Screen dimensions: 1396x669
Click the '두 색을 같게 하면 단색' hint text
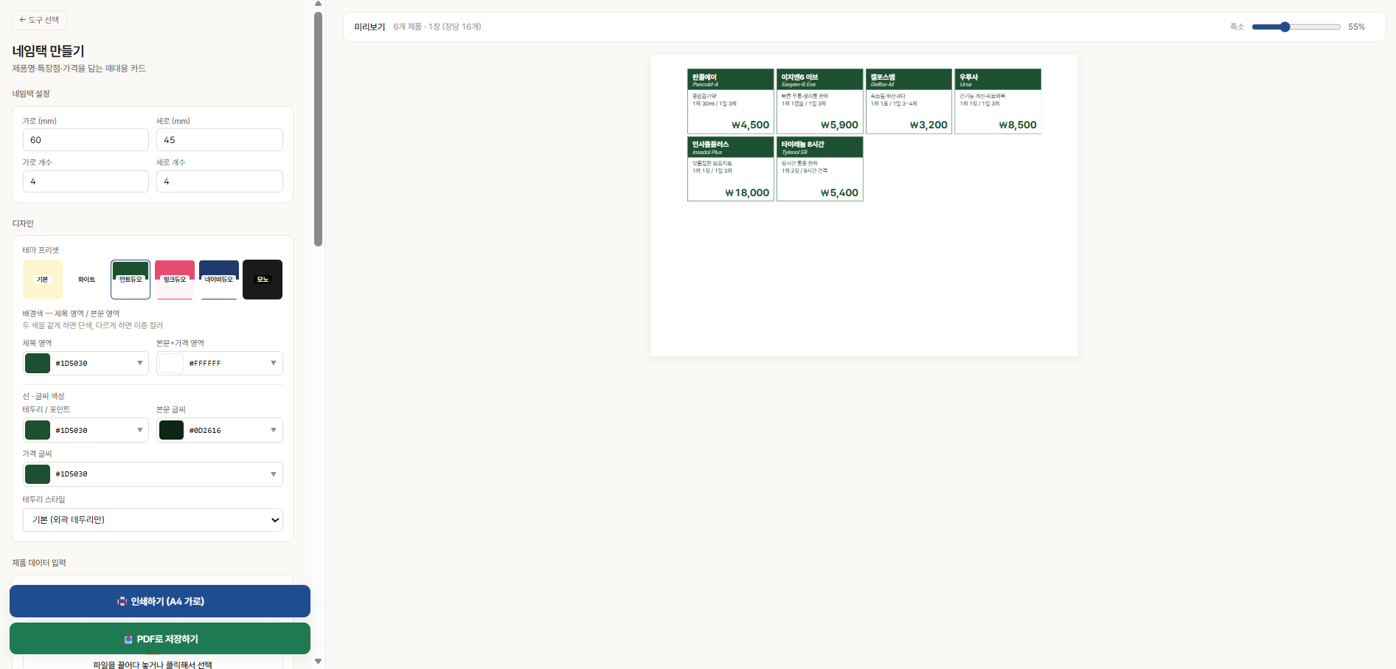point(93,325)
